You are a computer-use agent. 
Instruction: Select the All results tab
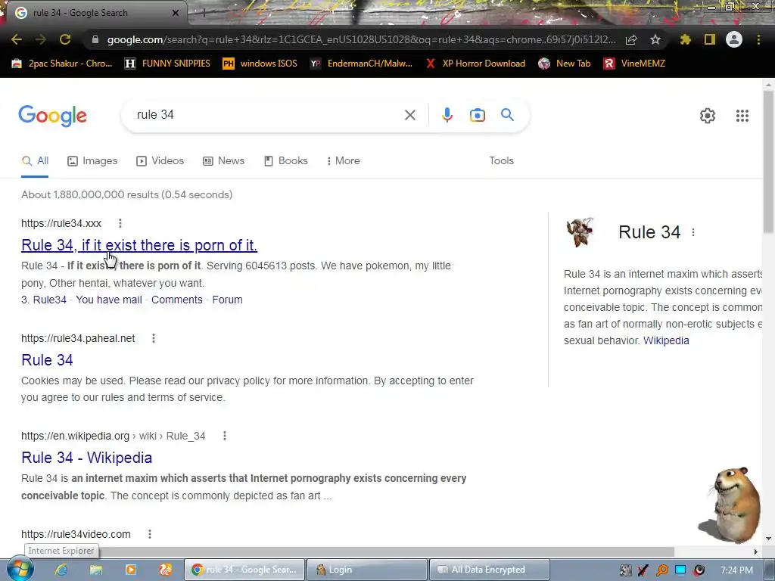tap(35, 161)
